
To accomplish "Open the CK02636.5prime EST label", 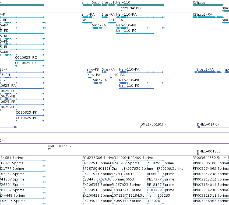I will pos(110,179).
